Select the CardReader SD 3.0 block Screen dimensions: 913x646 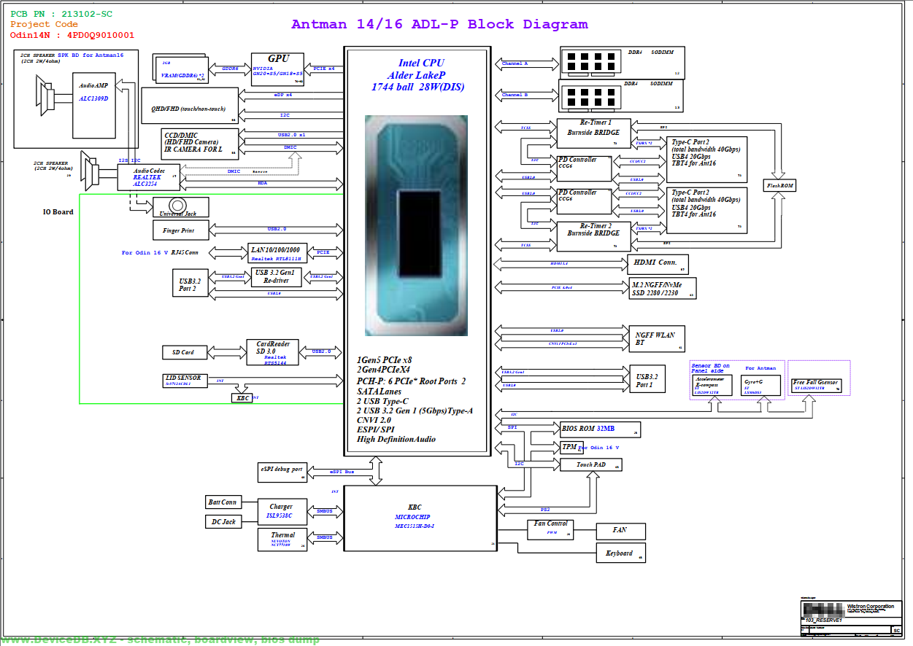click(272, 353)
